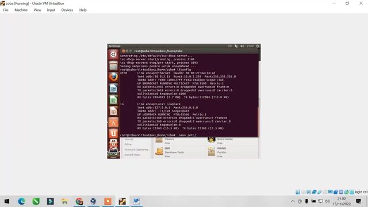Open the green taskbar app icon
The height and width of the screenshot is (207, 368).
click(x=36, y=201)
